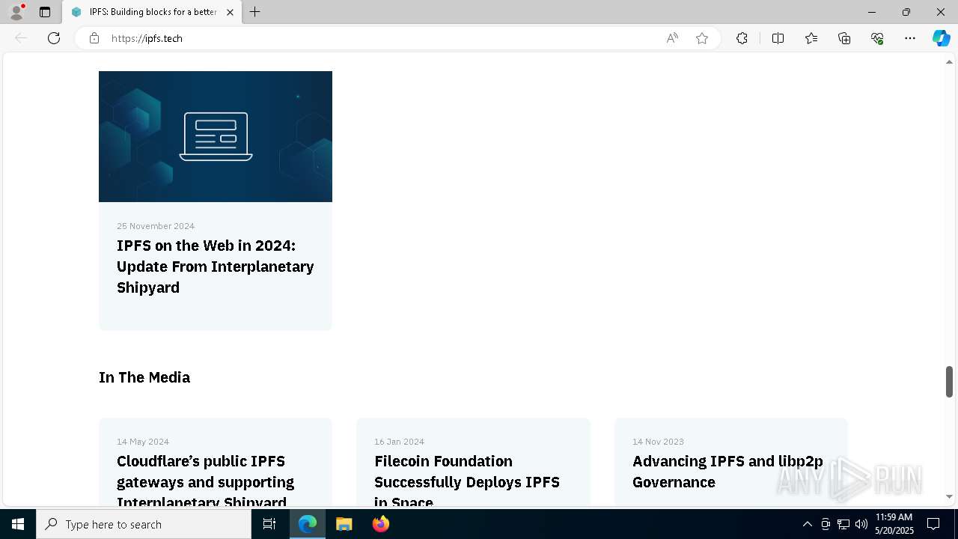Viewport: 958px width, 539px height.
Task: Click the 16 Jan 2024 date text
Action: [x=400, y=442]
